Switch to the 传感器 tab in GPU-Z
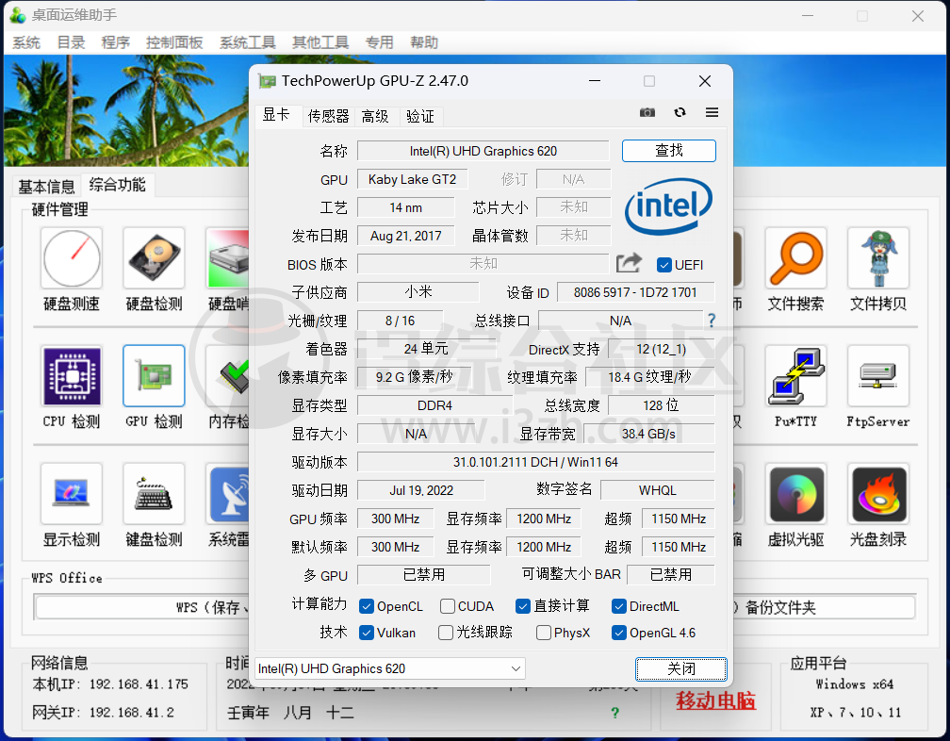This screenshot has width=950, height=741. pyautogui.click(x=328, y=116)
